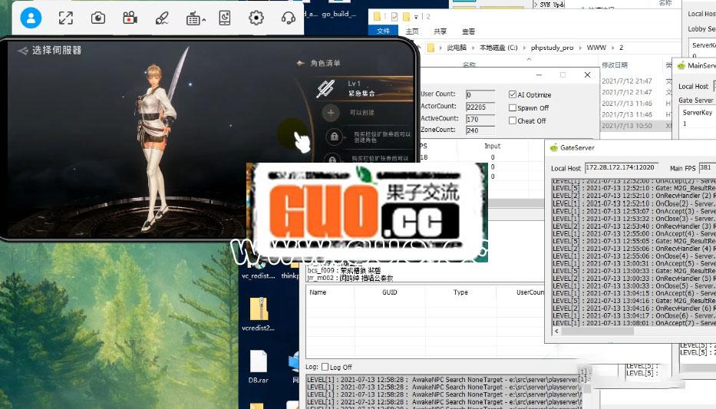Enable the Spawn Off checkbox

[513, 107]
